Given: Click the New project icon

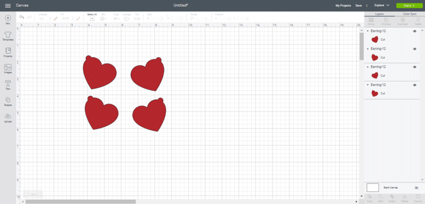Looking at the screenshot, I should coord(7,20).
